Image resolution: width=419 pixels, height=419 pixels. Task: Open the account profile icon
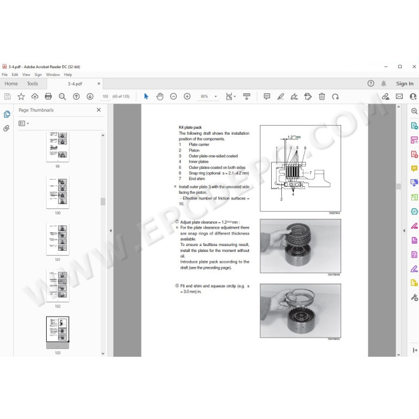pos(414,96)
